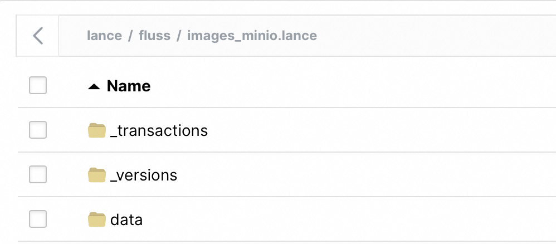Open the _transactions folder name

click(159, 130)
